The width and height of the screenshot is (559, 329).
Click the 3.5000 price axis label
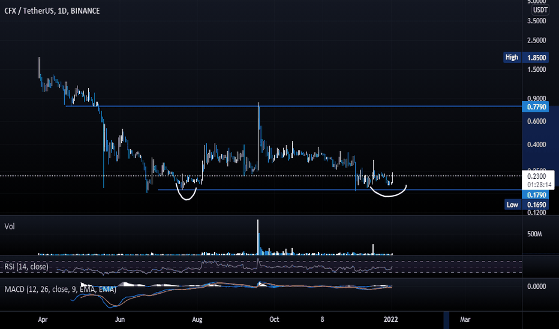537,21
